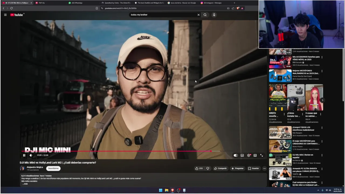Screen dimensions: 345x194
Task: Open a new browser tab
Action: 234,3
